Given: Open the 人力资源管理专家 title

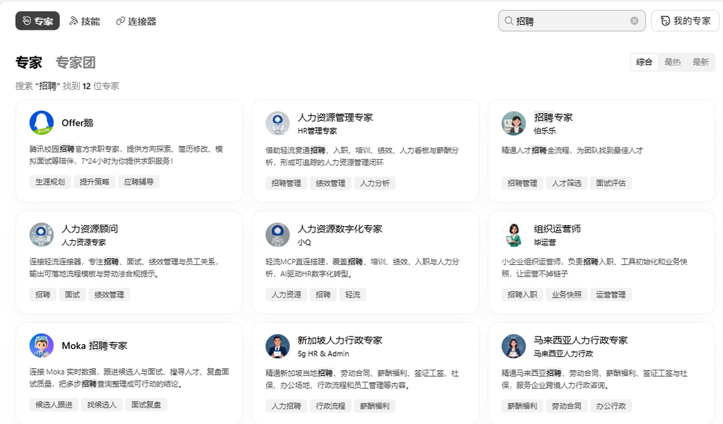Looking at the screenshot, I should click(335, 117).
